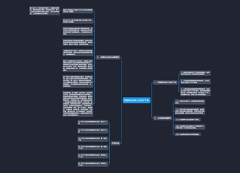Select citation node [2] 民事诉讼法 第五十九条
Viewport: 240px width, 173px height.
coord(93,131)
